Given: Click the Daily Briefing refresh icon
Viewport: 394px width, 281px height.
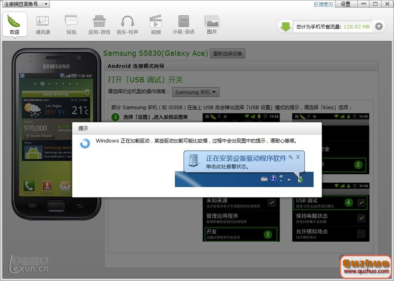Looking at the screenshot, I should (x=87, y=93).
